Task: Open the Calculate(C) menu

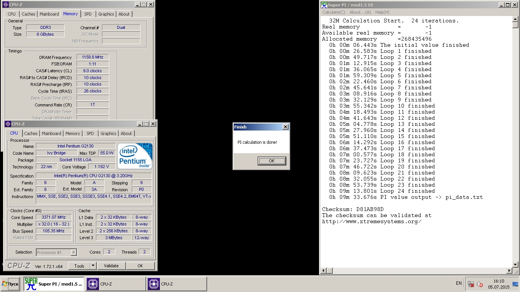Action: [x=334, y=12]
